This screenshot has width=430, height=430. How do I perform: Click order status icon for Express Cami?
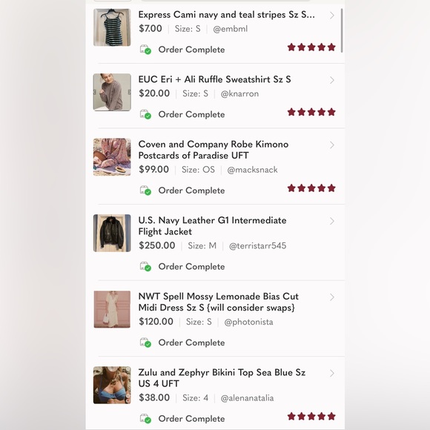[x=145, y=50]
